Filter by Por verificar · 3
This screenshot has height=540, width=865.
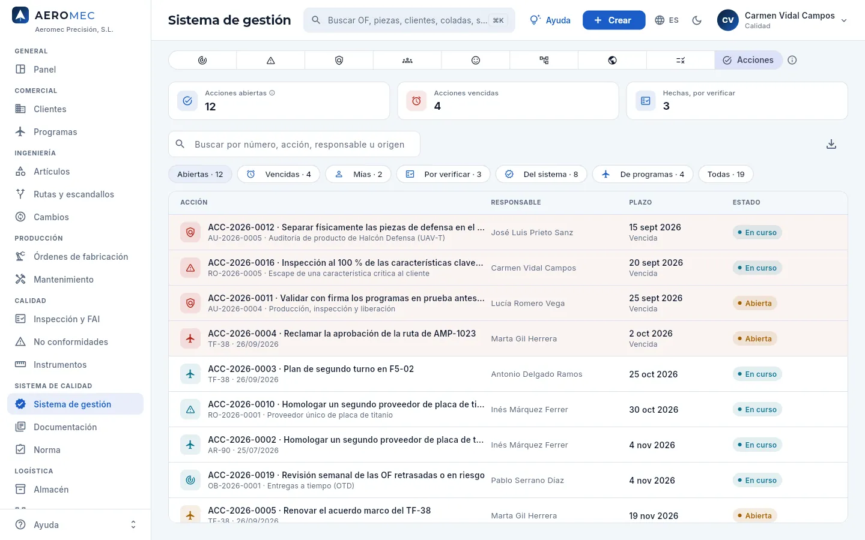443,174
